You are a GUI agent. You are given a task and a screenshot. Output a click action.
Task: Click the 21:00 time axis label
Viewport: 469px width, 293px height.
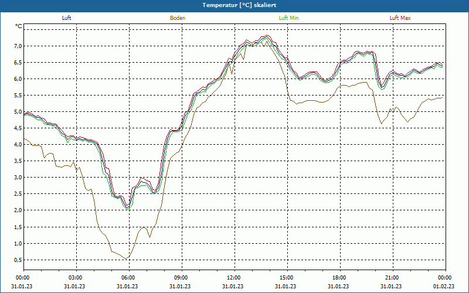pyautogui.click(x=393, y=278)
